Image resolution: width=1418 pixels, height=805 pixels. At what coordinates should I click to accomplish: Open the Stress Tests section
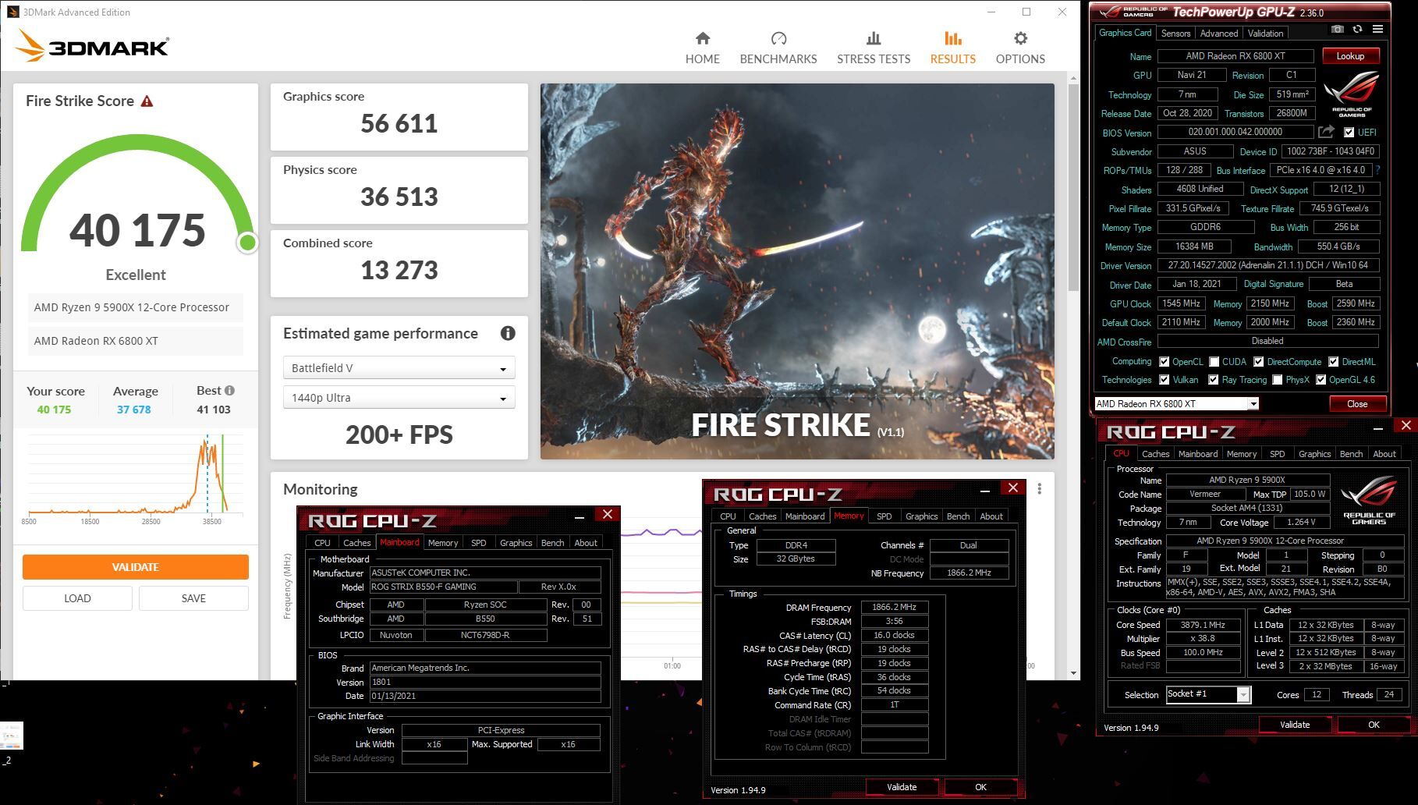click(874, 48)
